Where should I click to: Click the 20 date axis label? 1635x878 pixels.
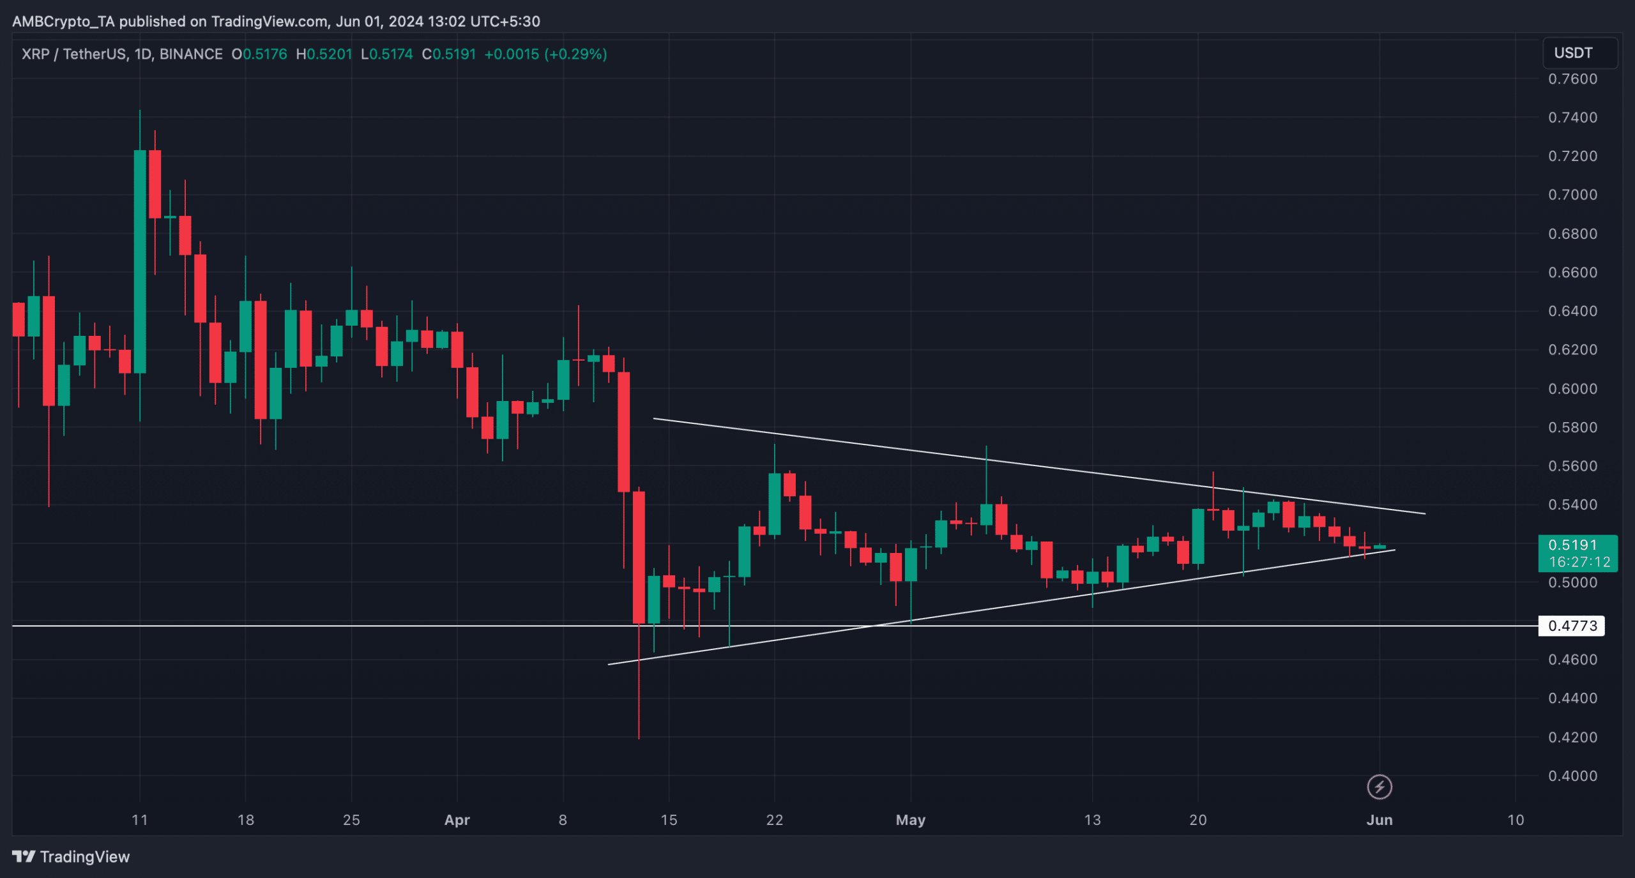[x=1198, y=820]
